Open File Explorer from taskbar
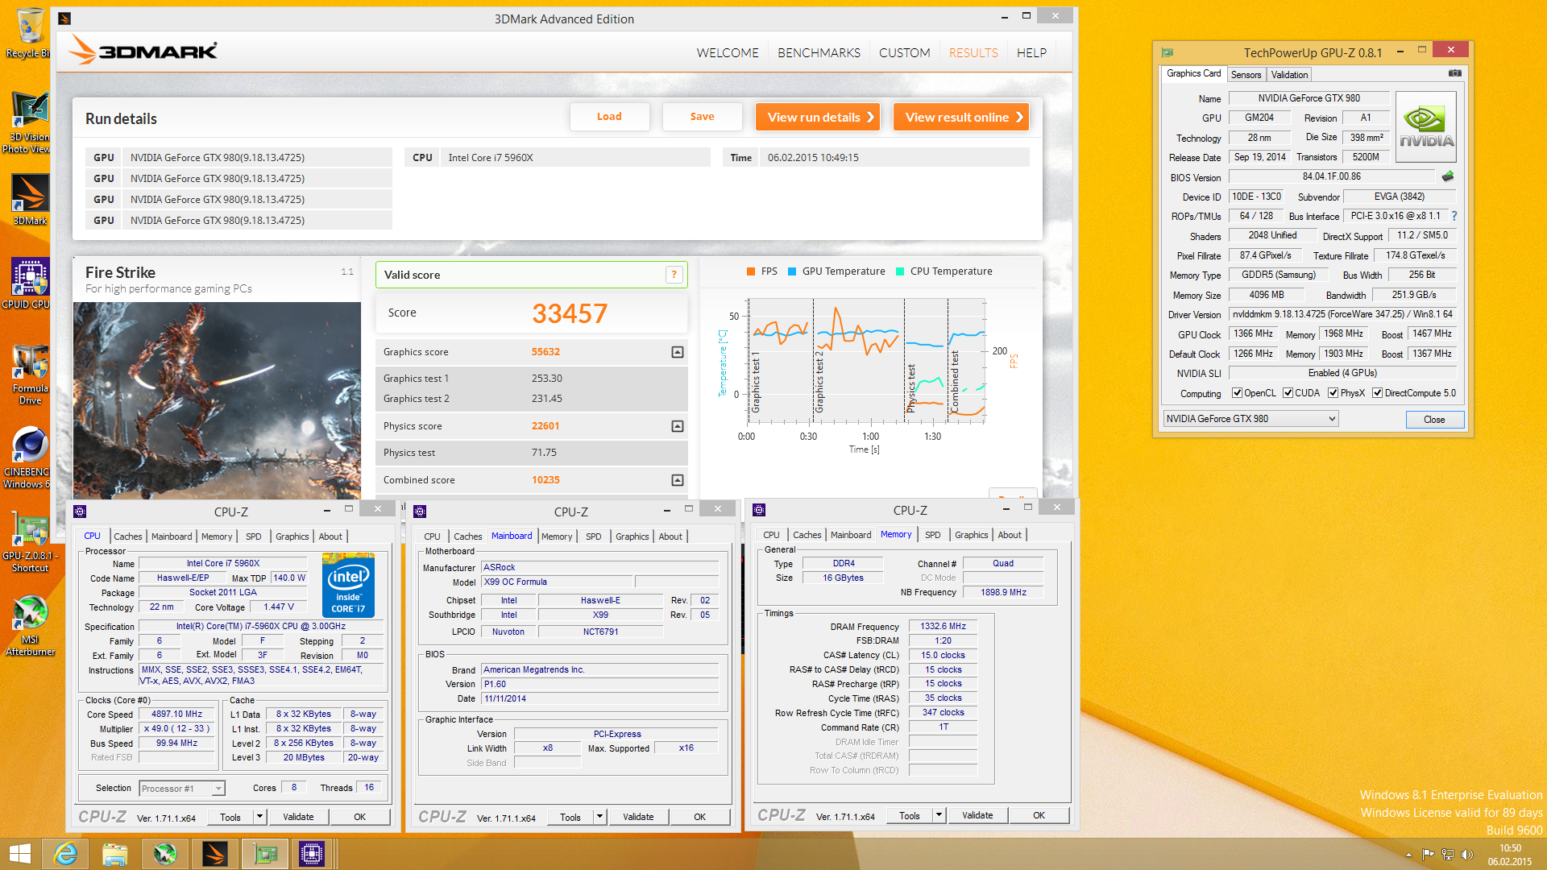 (x=114, y=854)
